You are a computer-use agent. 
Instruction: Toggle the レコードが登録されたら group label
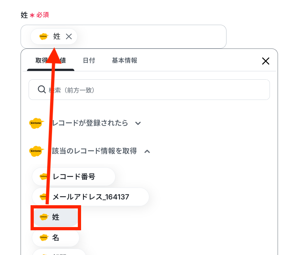[90, 123]
